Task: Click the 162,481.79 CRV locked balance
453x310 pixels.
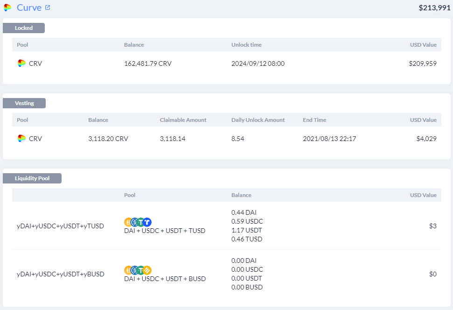Action: tap(148, 63)
